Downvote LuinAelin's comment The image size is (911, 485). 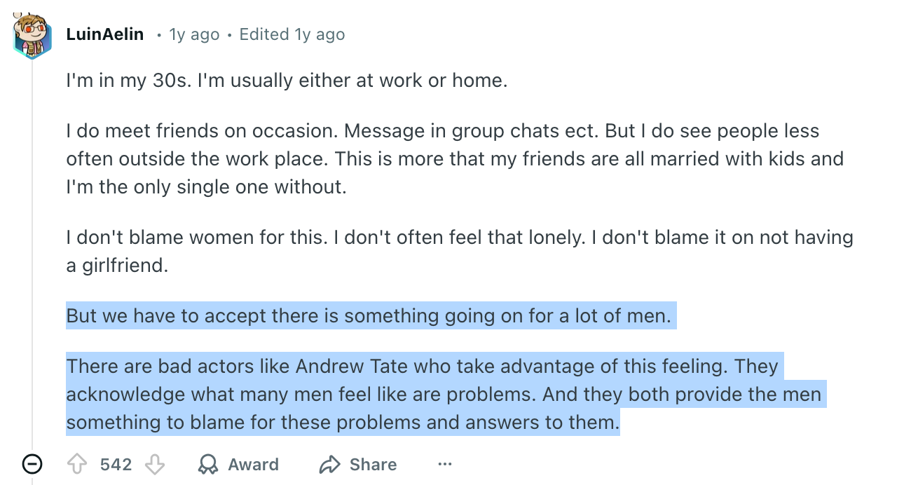tap(154, 465)
